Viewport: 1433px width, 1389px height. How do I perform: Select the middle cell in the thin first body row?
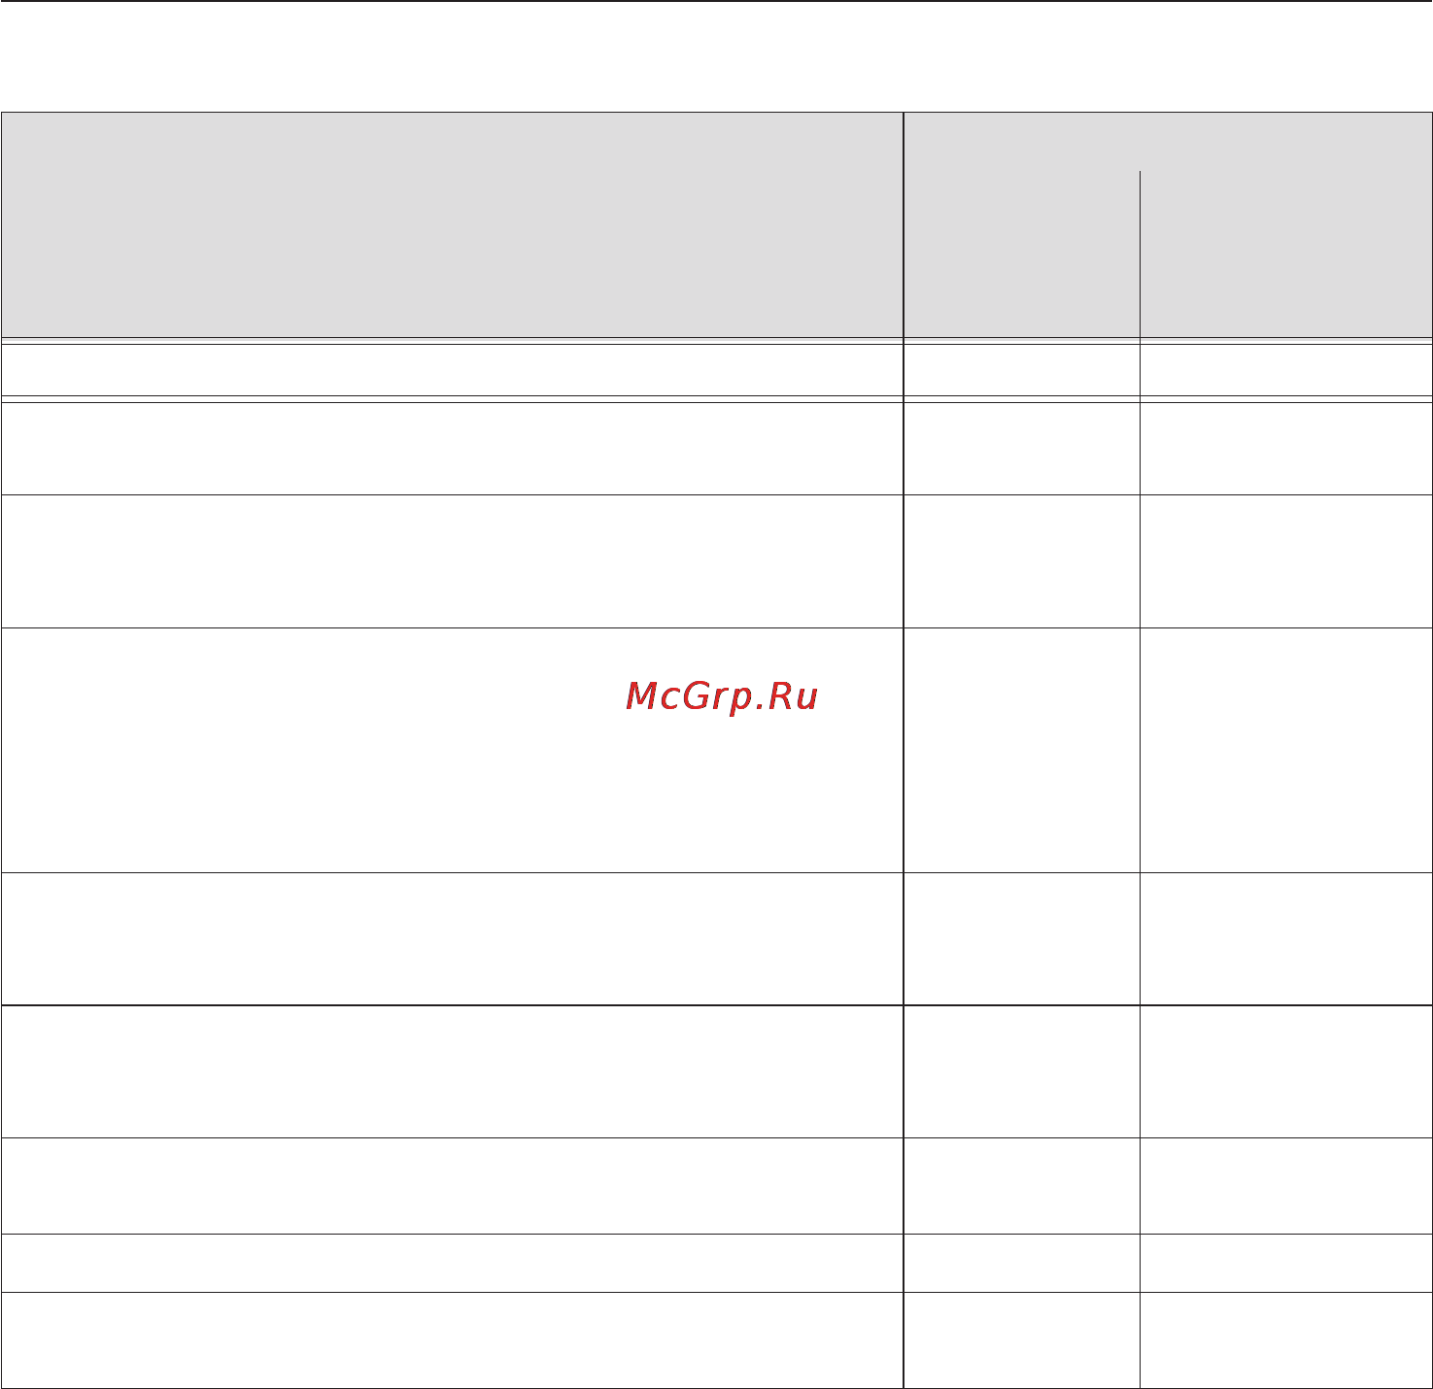(x=1021, y=368)
